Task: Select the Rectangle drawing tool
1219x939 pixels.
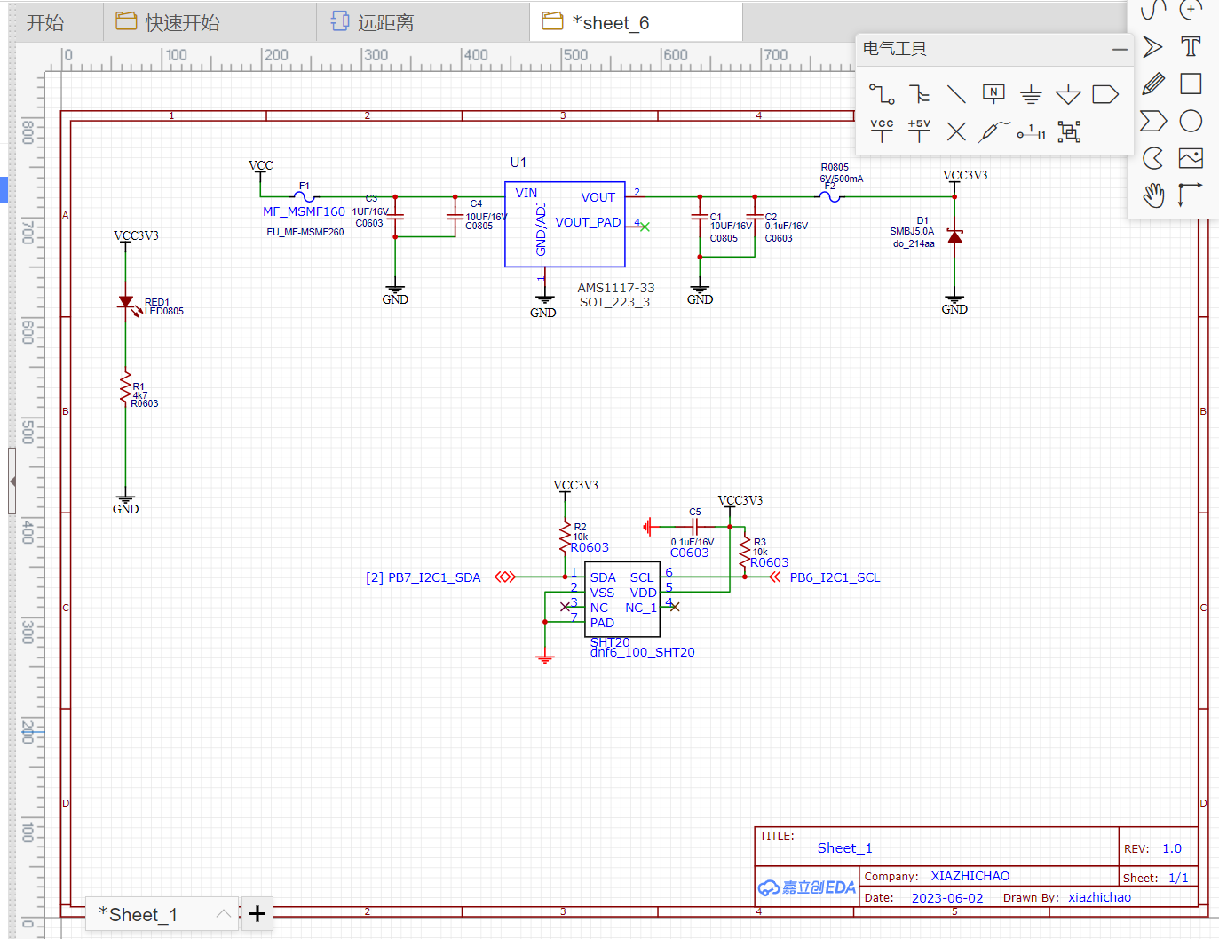Action: pyautogui.click(x=1191, y=84)
